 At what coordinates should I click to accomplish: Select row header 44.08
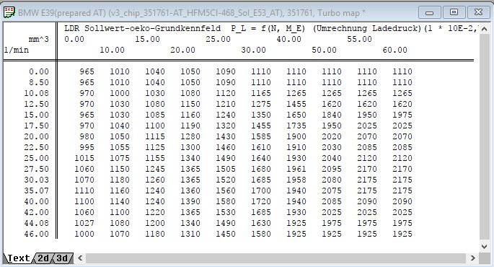click(x=37, y=223)
